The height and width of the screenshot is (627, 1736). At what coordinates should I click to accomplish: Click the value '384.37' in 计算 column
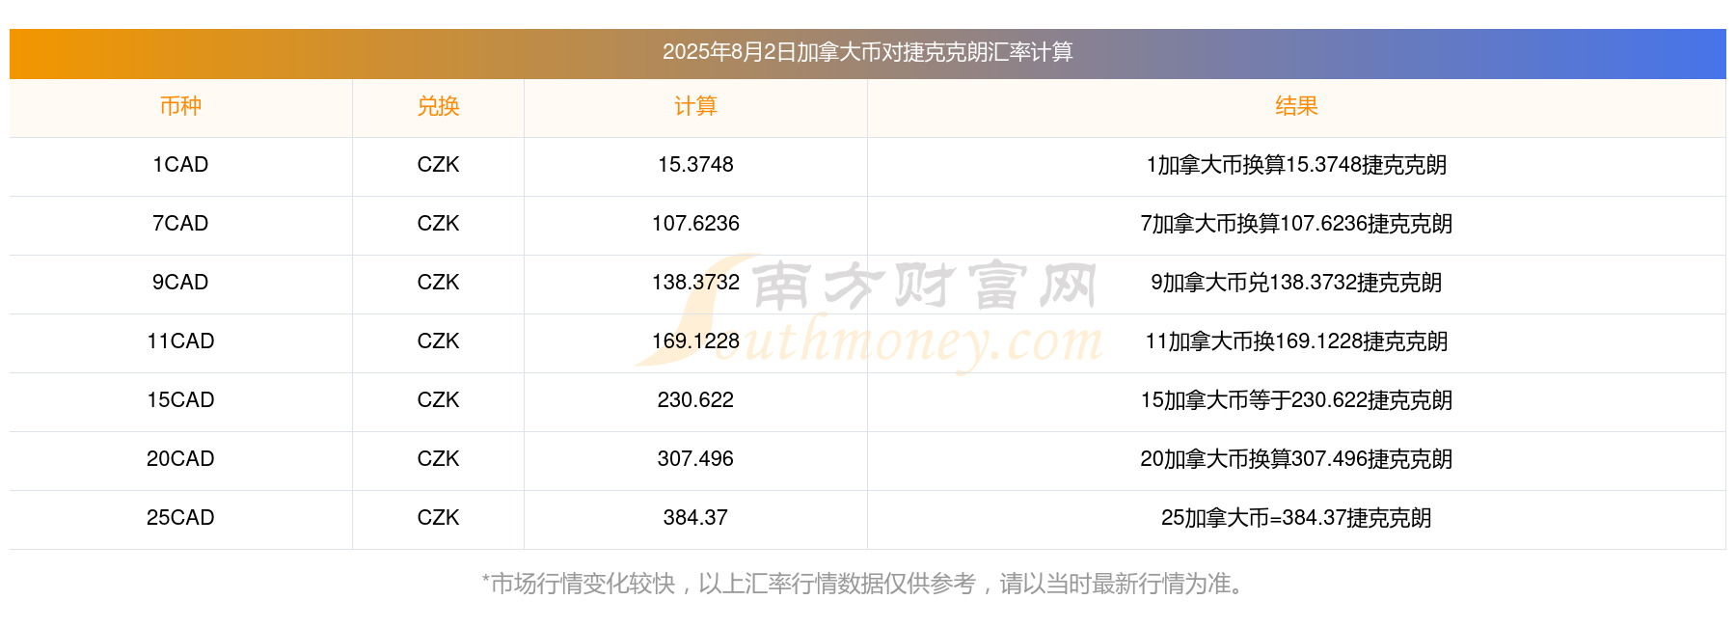(x=695, y=518)
